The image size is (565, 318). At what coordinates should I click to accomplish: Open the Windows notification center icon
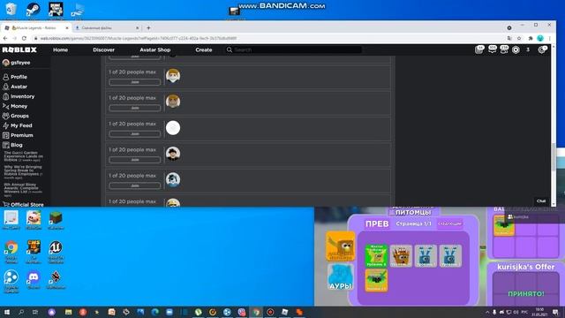[555, 312]
